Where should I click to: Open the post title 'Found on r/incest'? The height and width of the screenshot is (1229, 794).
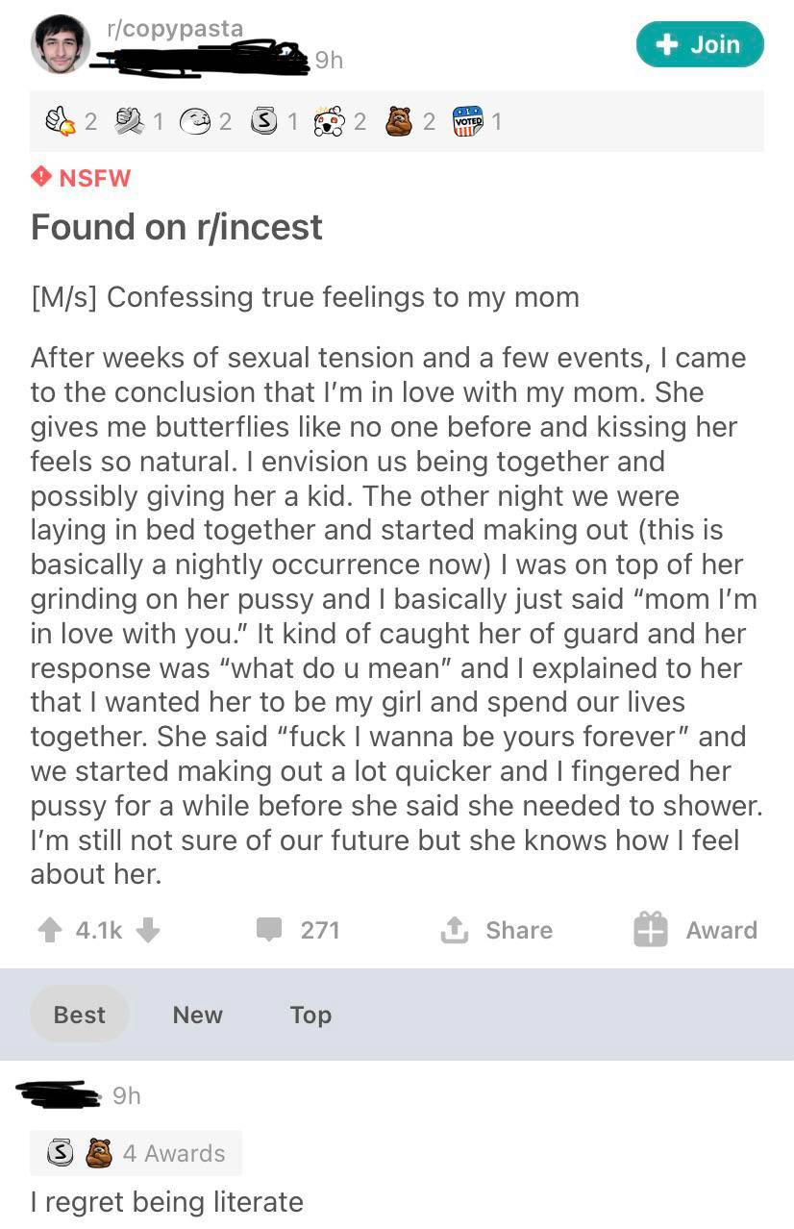(x=177, y=227)
